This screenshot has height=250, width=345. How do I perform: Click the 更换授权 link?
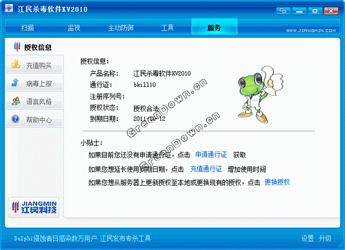click(277, 182)
